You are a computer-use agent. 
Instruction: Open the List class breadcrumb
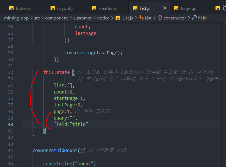point(148,18)
